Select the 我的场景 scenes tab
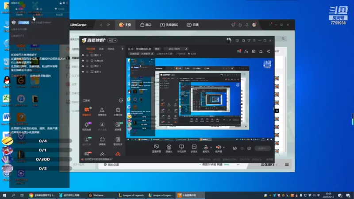The height and width of the screenshot is (199, 354). 91,49
